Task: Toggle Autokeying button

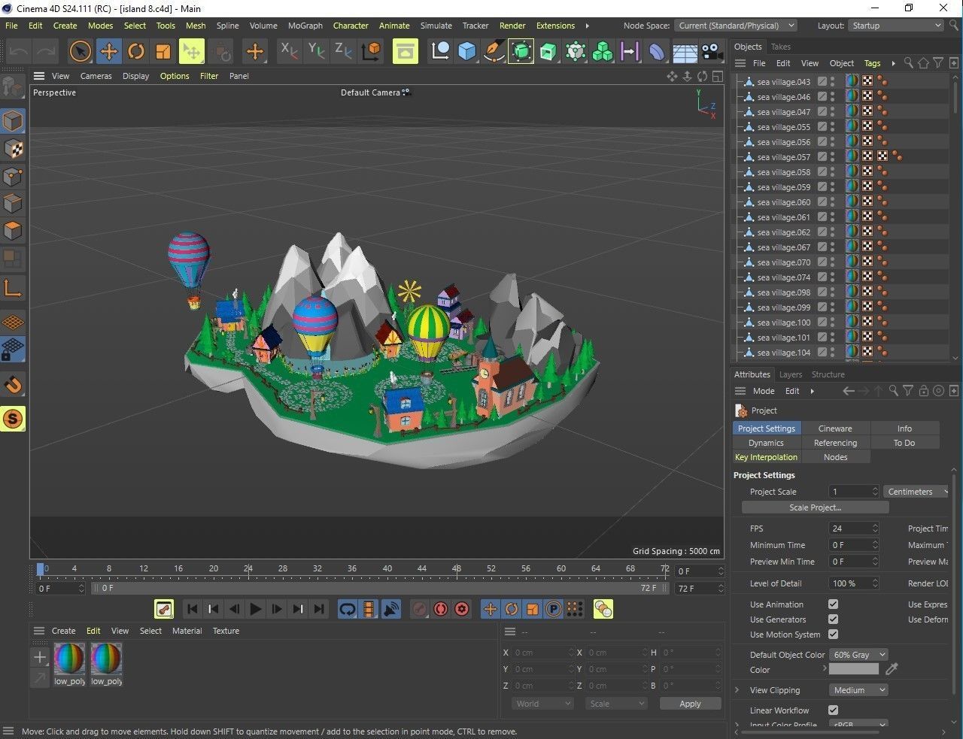Action: point(441,609)
